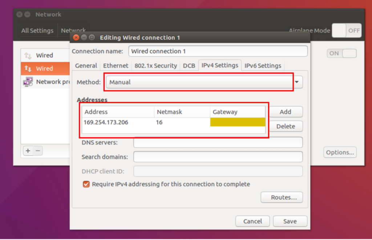Click the highlighted Gateway cell
Image resolution: width=372 pixels, height=240 pixels.
pyautogui.click(x=238, y=122)
